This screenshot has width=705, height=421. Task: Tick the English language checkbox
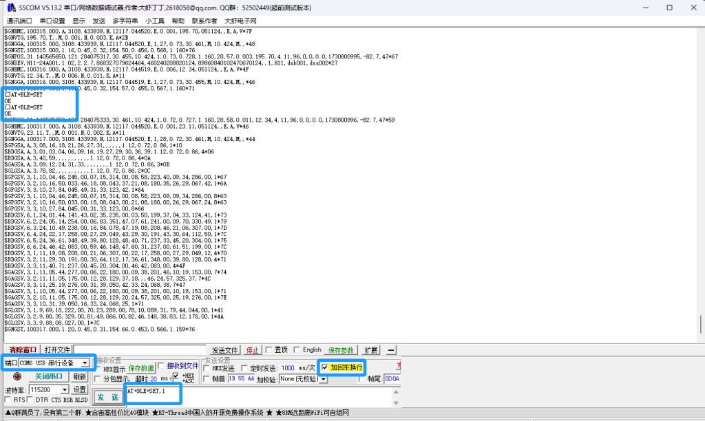(297, 350)
